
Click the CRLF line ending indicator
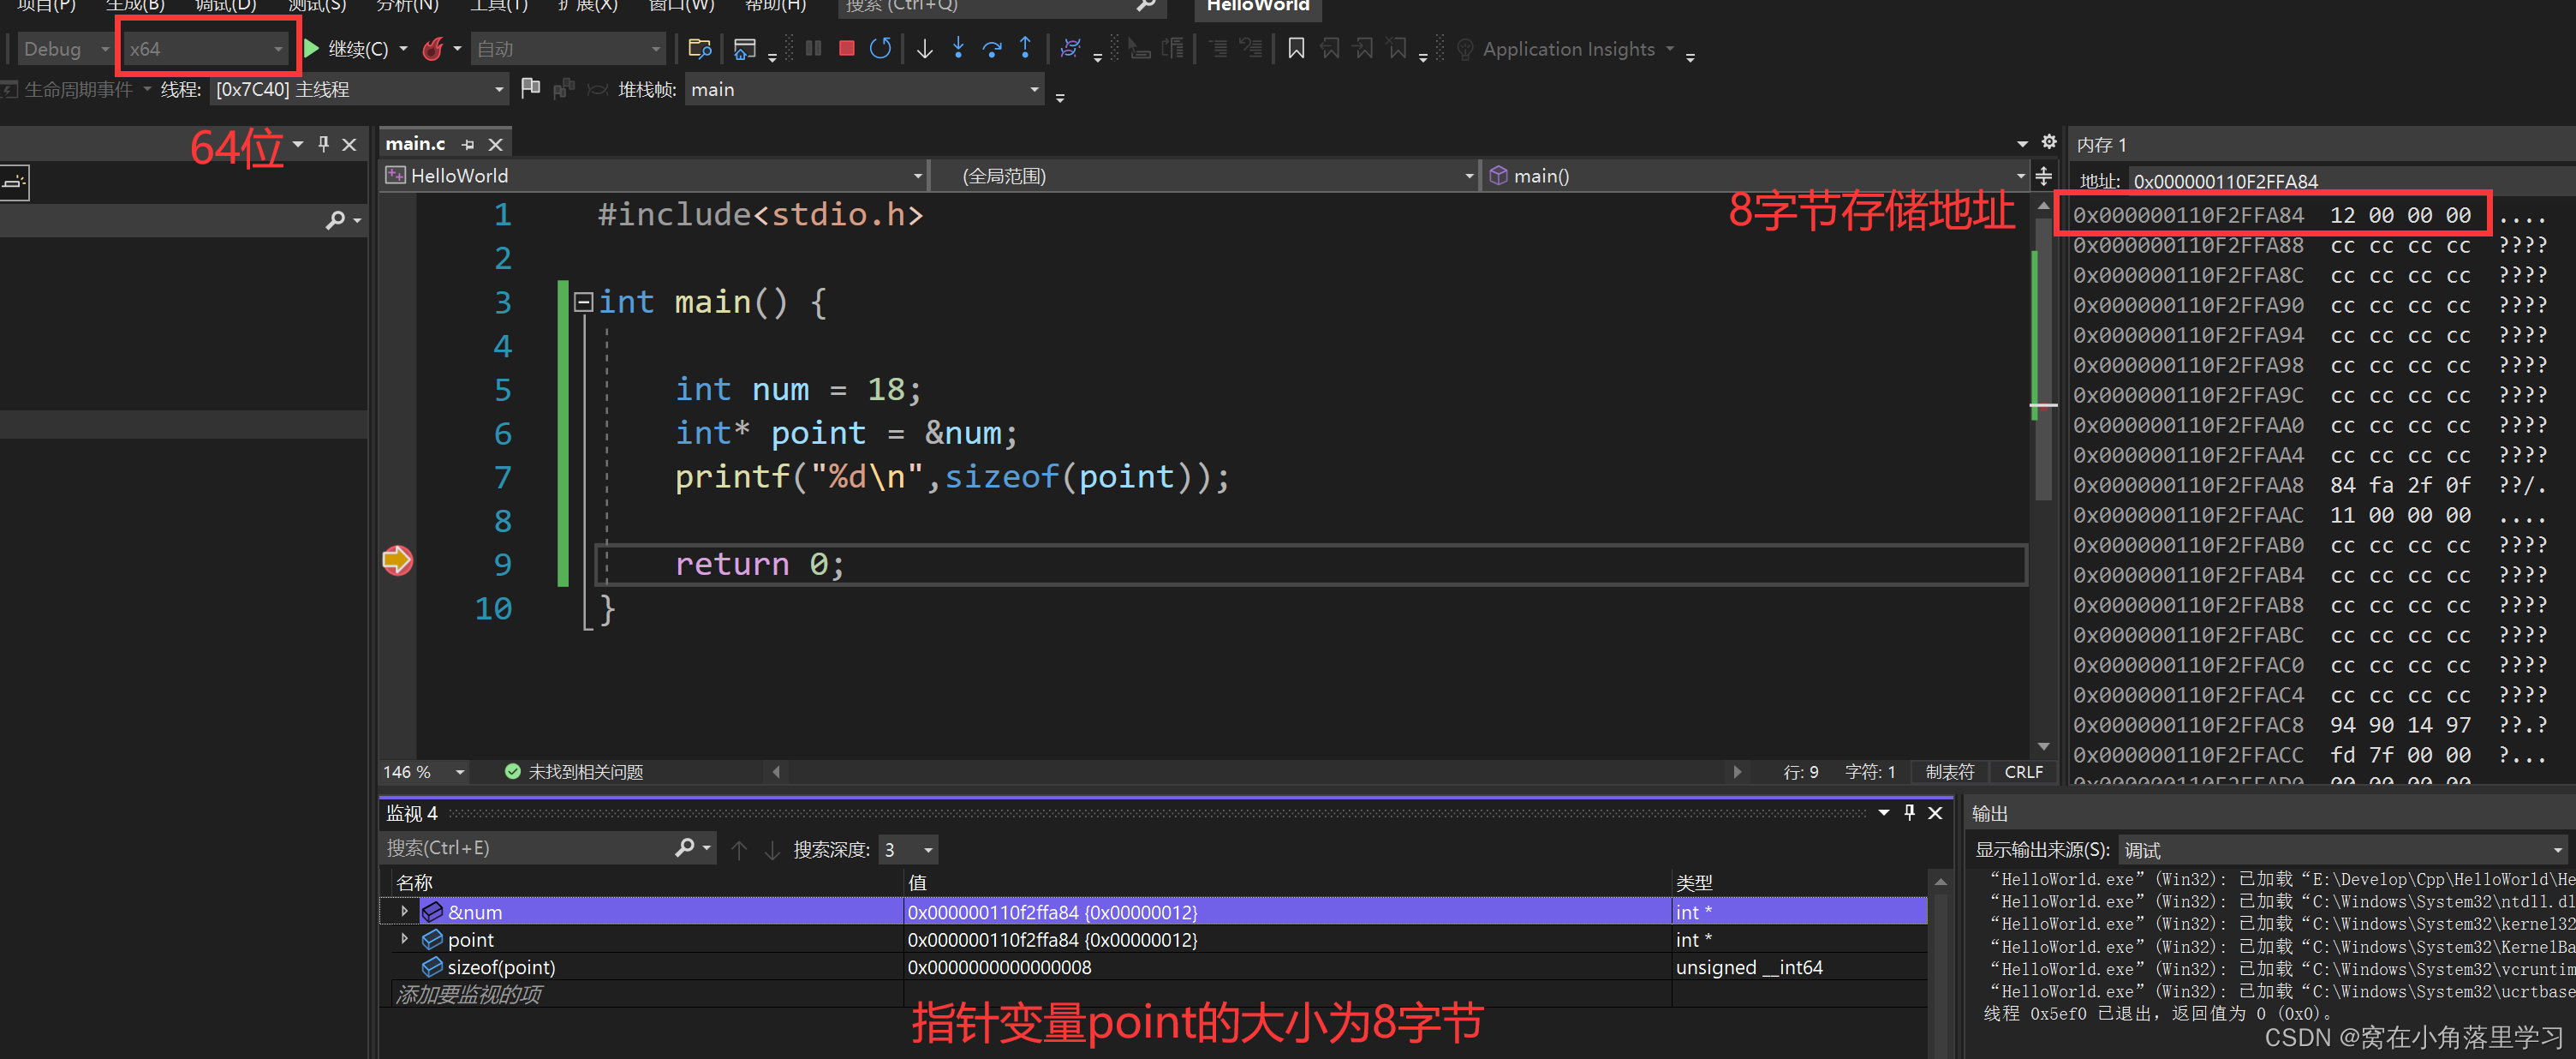point(2023,772)
